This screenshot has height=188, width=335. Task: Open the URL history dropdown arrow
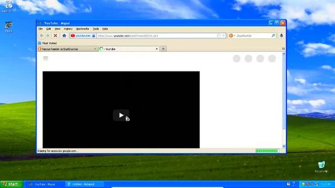224,36
